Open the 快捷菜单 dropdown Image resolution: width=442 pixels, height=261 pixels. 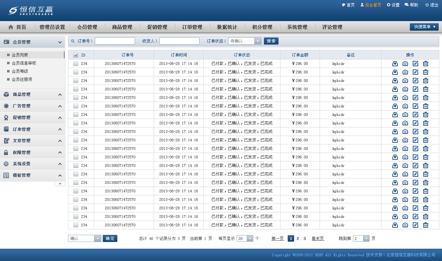point(424,27)
